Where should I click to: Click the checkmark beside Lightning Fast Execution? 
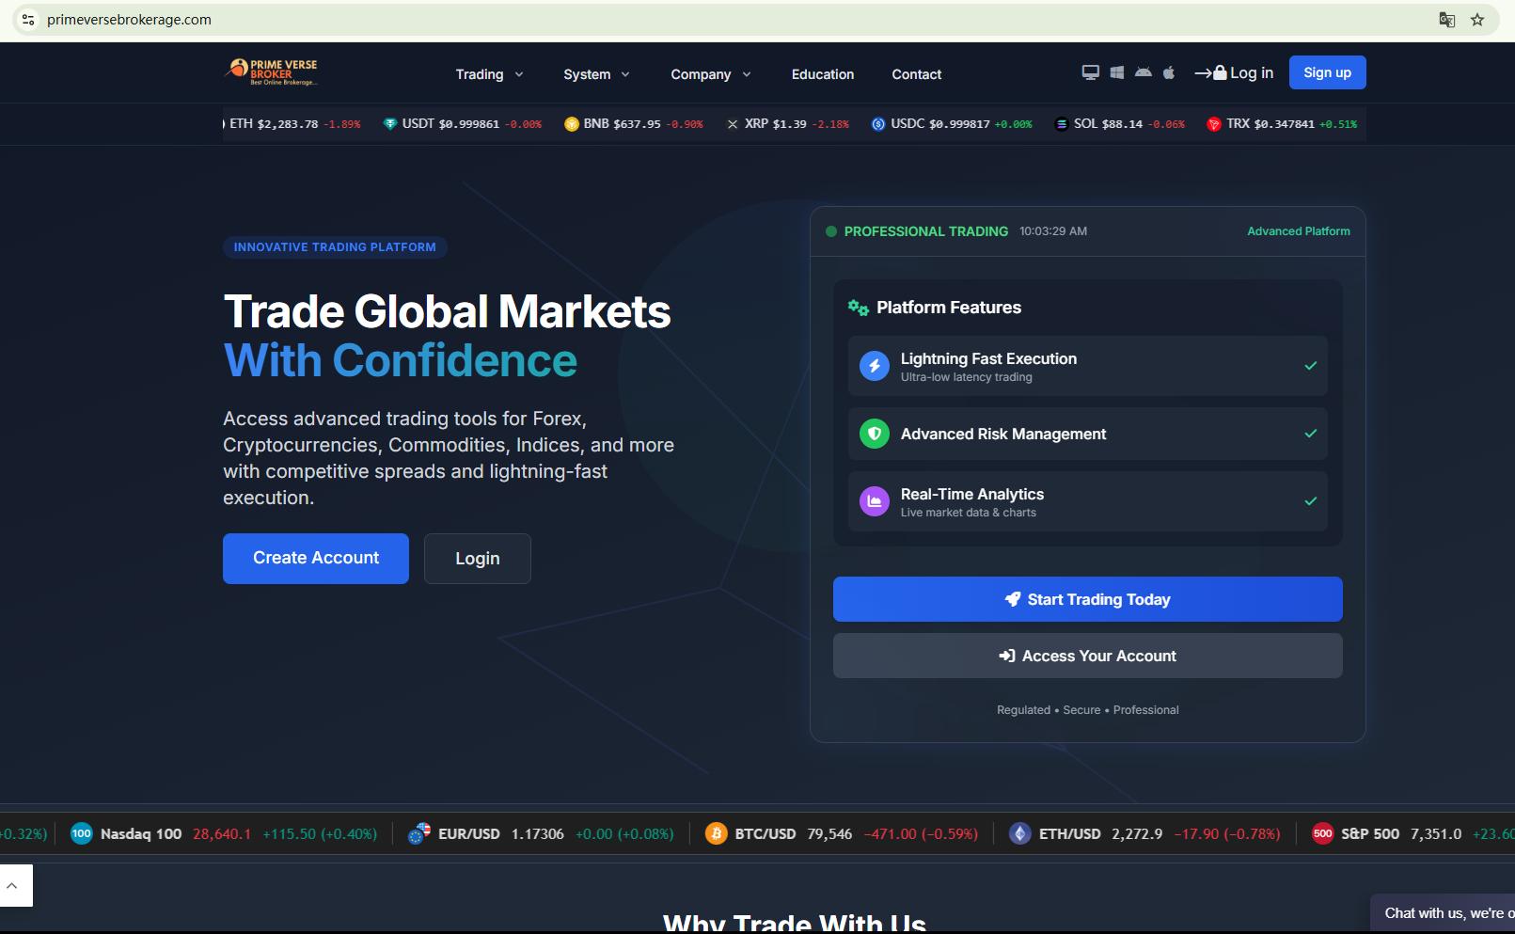tap(1311, 366)
